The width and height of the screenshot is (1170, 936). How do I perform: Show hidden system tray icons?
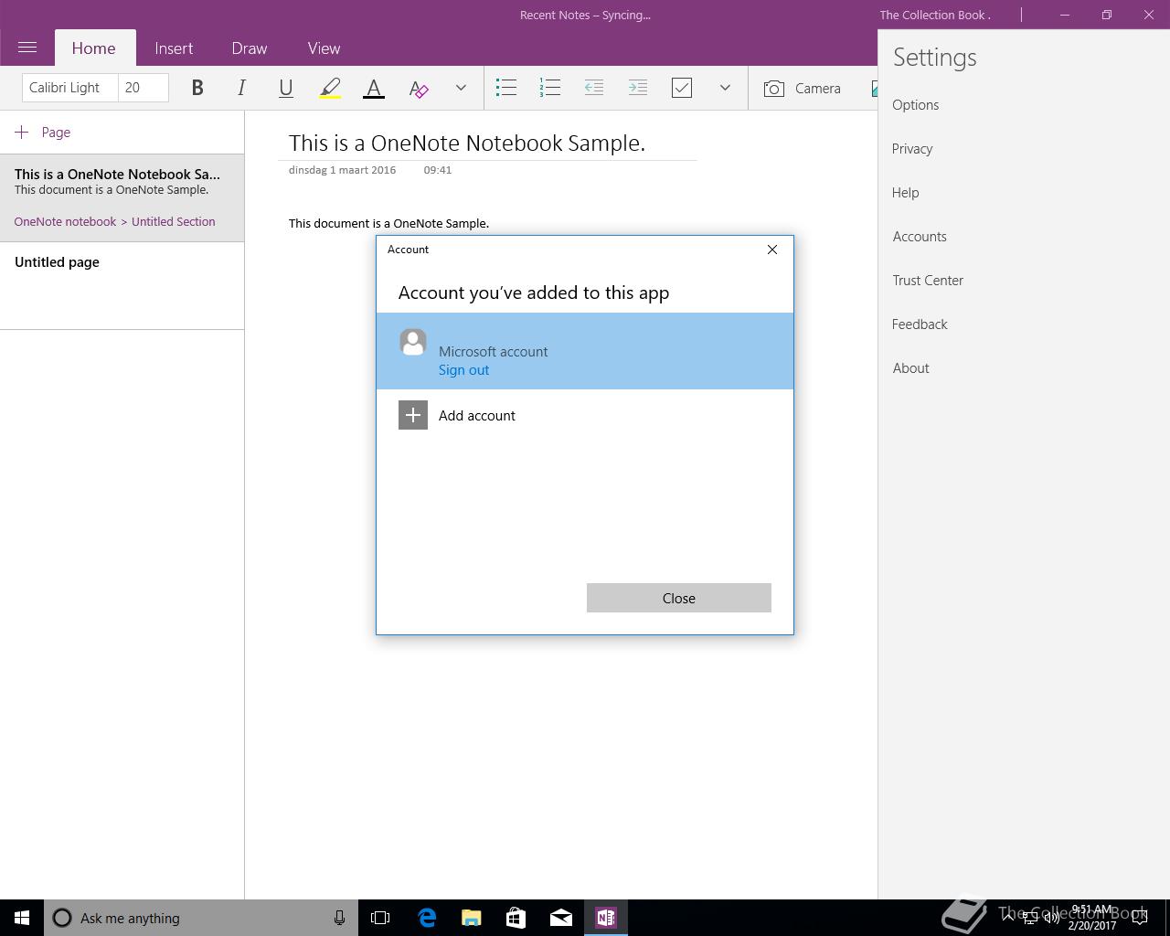(x=1008, y=918)
